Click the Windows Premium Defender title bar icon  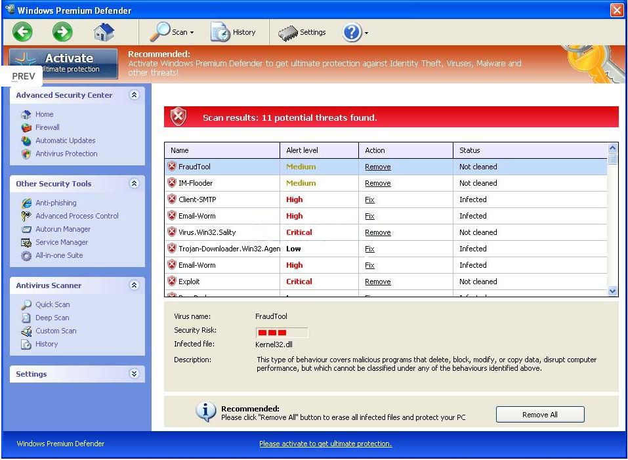(x=10, y=10)
